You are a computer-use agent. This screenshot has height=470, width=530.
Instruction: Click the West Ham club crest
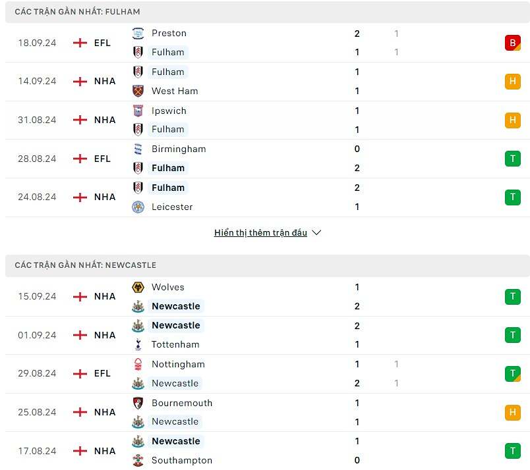tap(138, 91)
